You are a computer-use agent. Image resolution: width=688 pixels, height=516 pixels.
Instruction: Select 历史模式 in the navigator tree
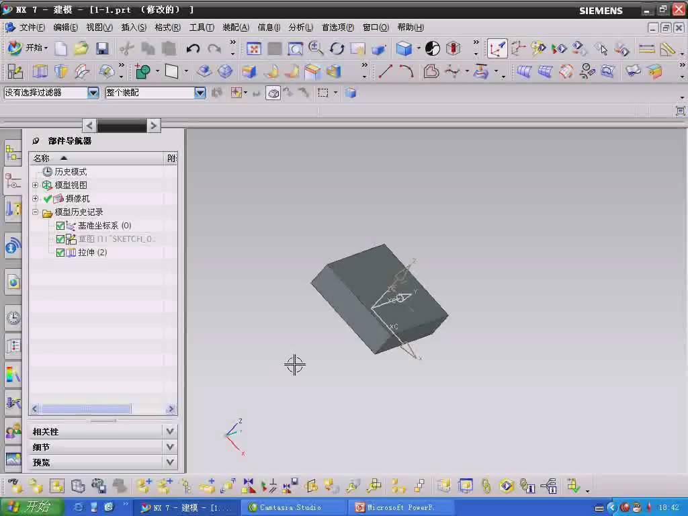70,171
